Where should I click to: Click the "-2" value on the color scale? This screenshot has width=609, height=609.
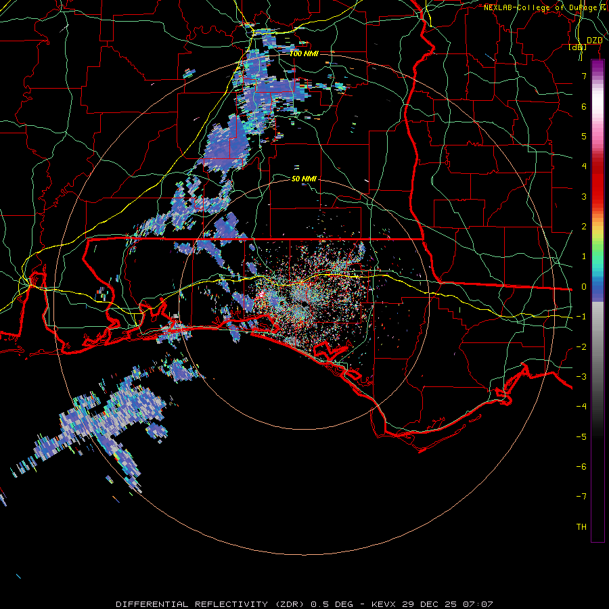pyautogui.click(x=581, y=347)
